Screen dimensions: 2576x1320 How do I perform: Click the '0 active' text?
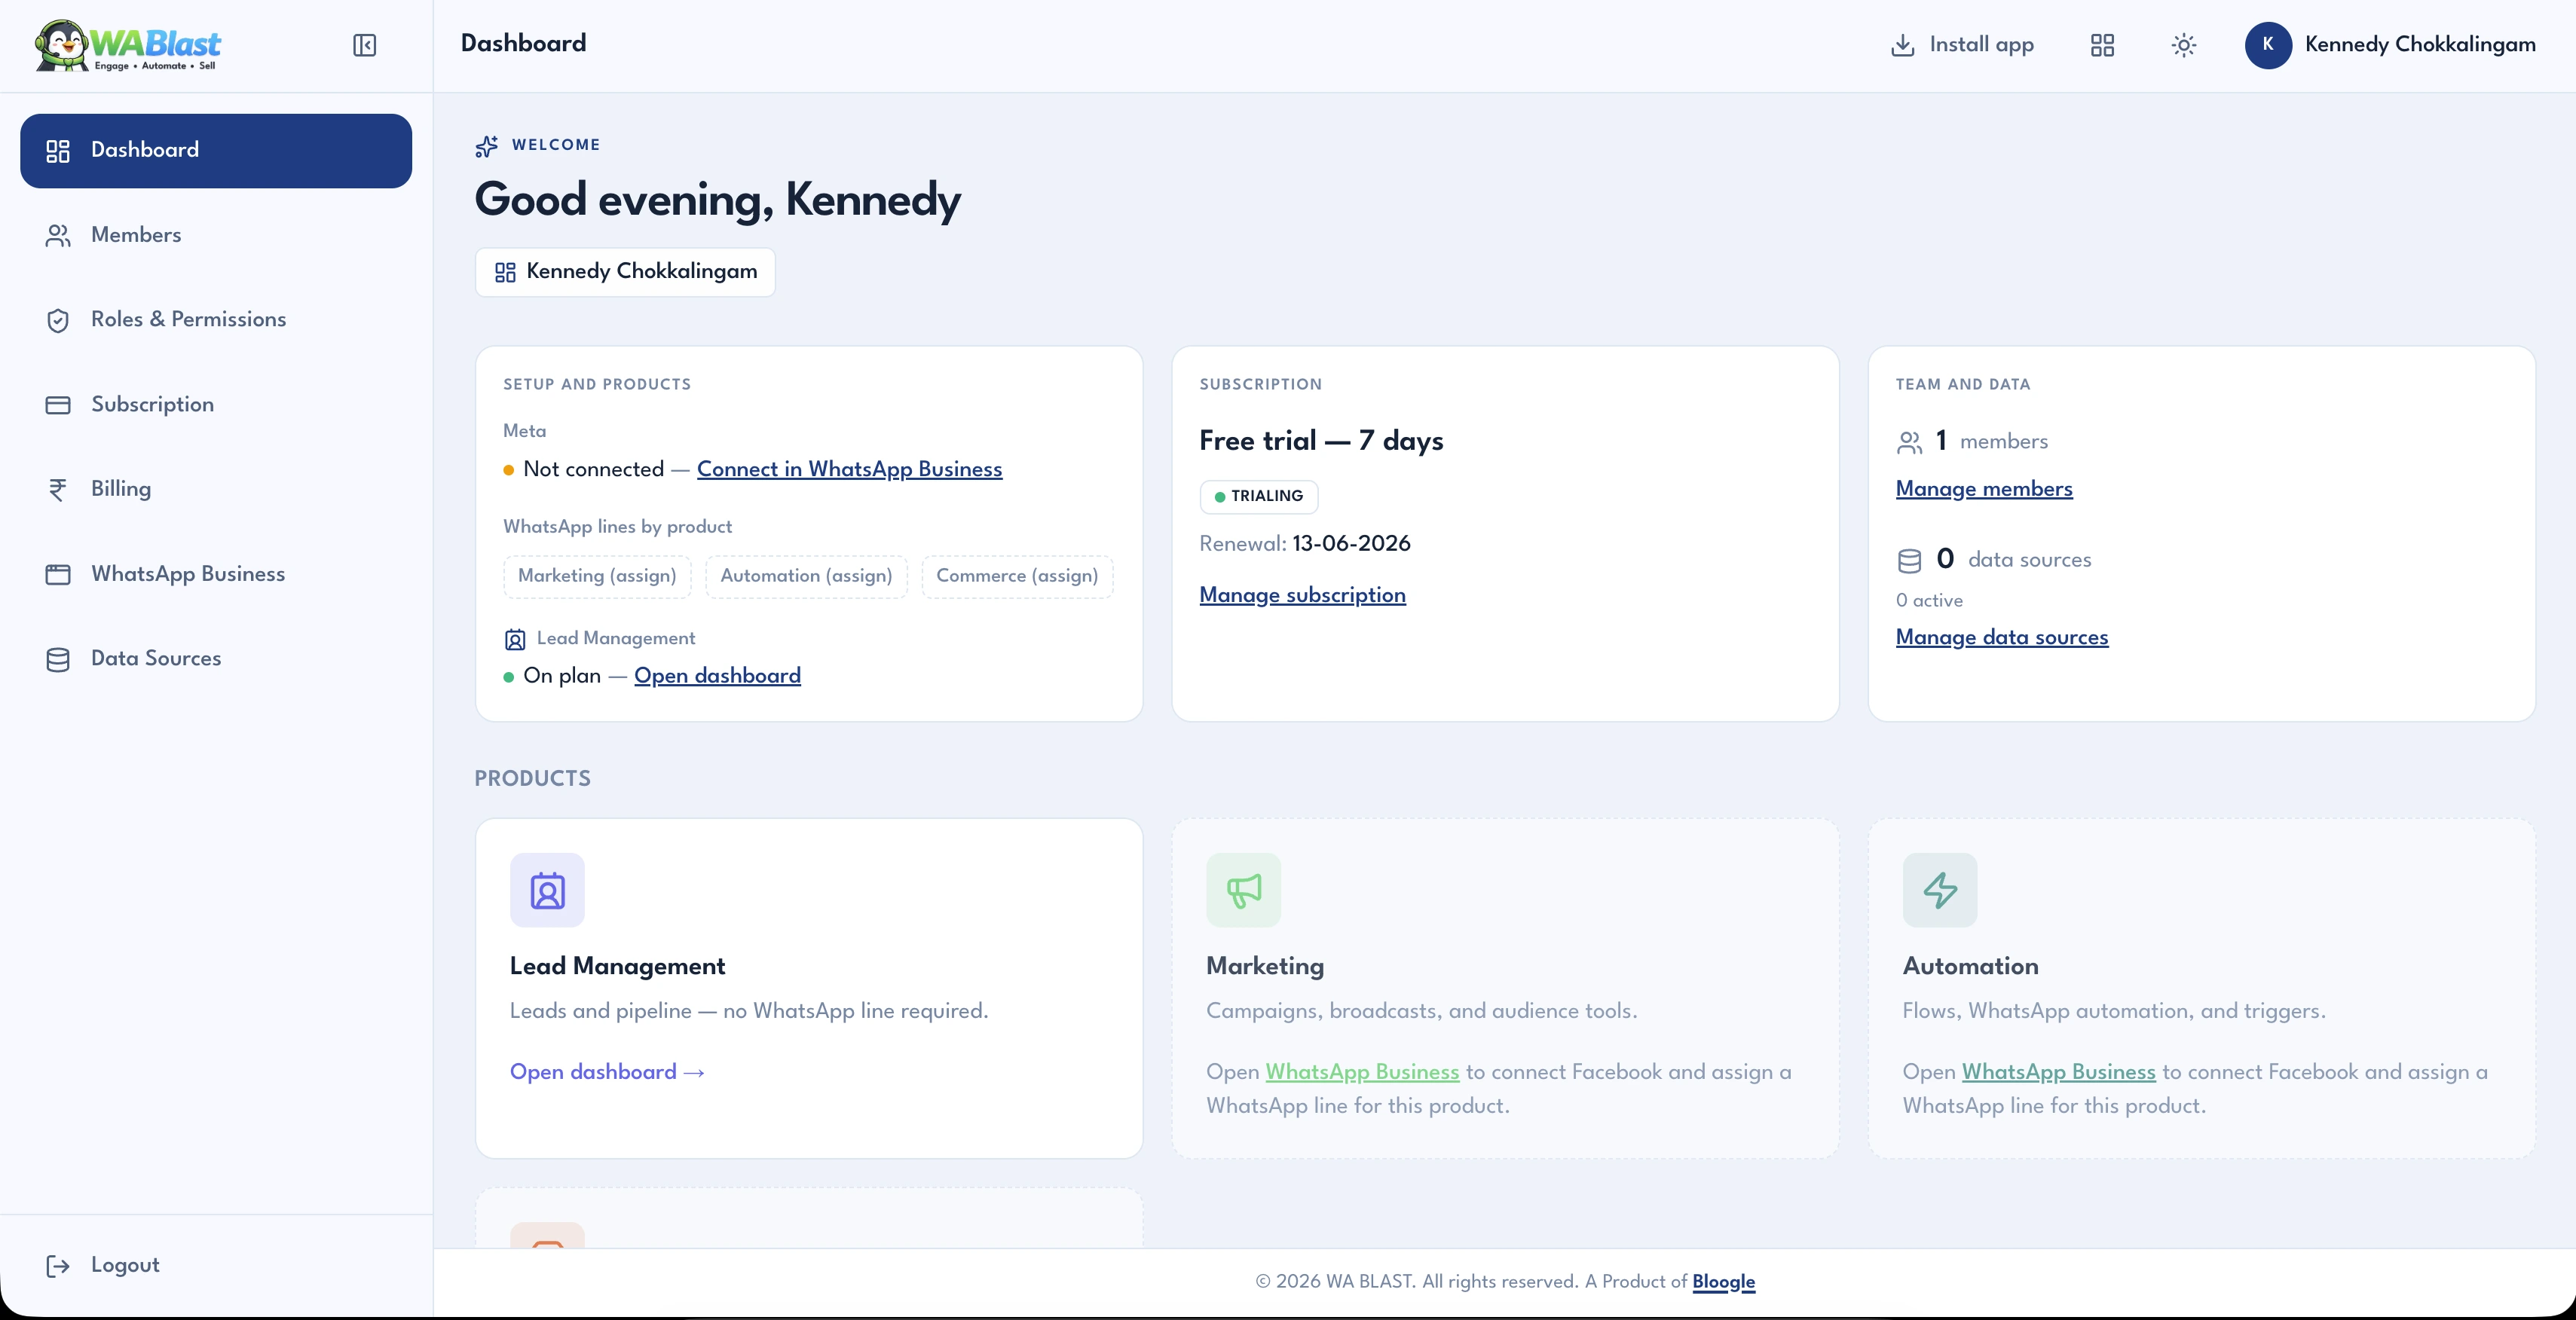[x=1929, y=601]
